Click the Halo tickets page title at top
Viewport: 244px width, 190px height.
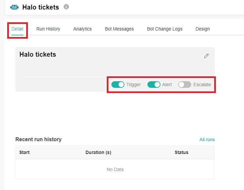(x=41, y=7)
